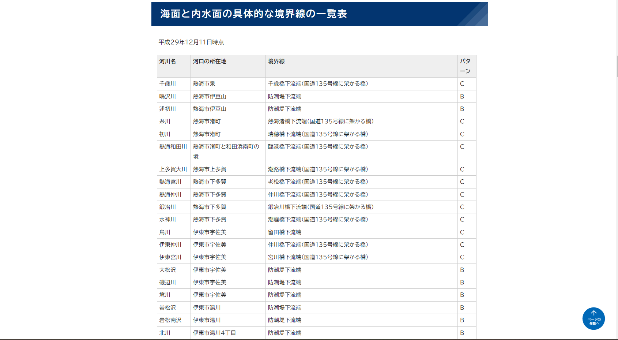
Task: Click the 熱海和田川 river name cell
Action: click(173, 147)
